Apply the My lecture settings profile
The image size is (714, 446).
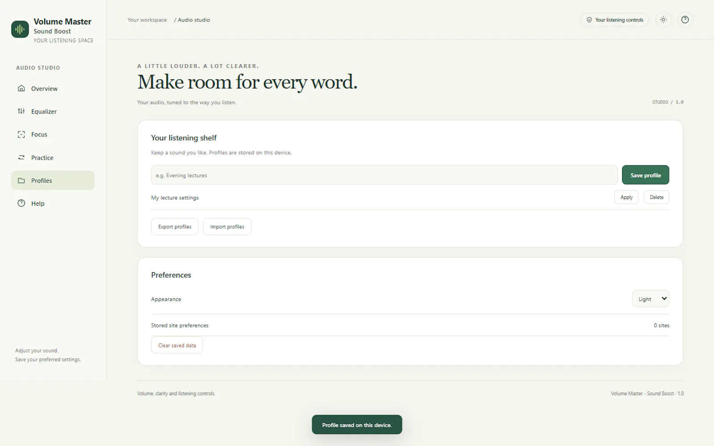[x=627, y=197]
